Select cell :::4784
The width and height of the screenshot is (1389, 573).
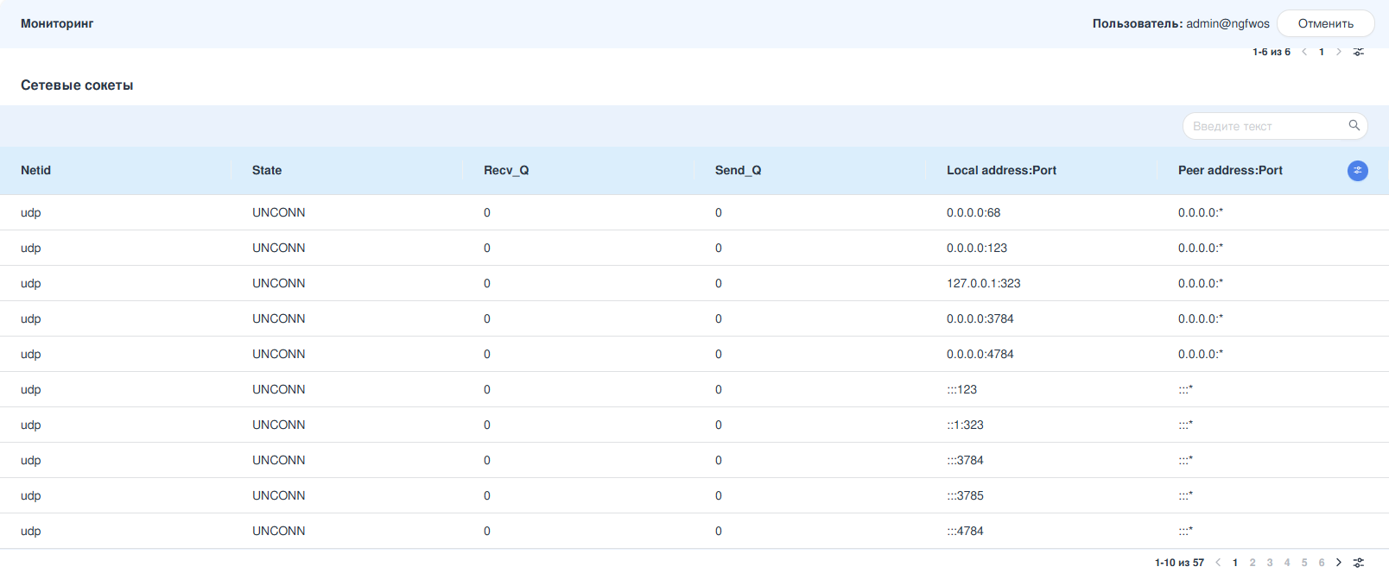point(965,531)
